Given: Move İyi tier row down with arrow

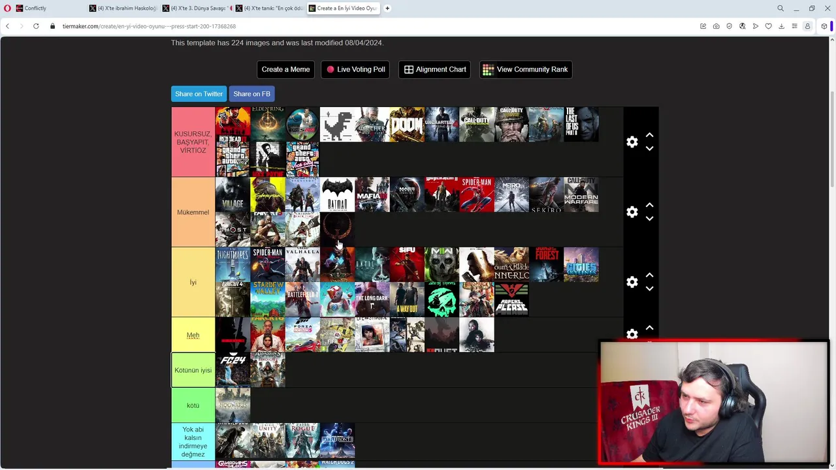Looking at the screenshot, I should 649,289.
